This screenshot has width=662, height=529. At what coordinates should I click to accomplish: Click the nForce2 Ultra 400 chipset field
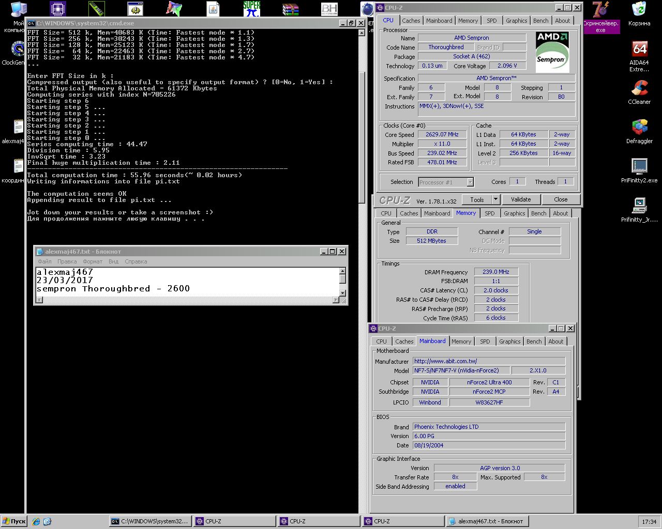pyautogui.click(x=489, y=382)
